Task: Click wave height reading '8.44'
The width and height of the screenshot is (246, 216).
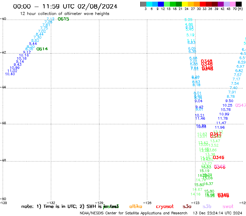Action: tap(40, 34)
